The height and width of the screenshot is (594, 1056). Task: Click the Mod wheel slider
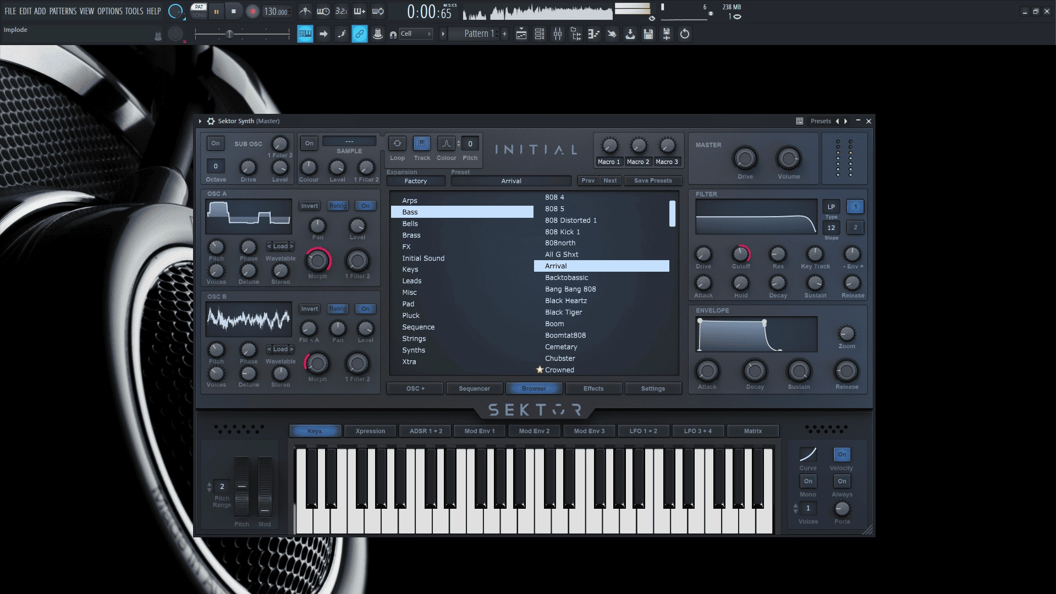265,486
